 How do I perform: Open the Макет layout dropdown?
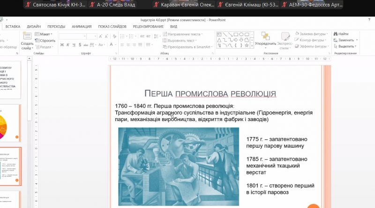click(44, 34)
